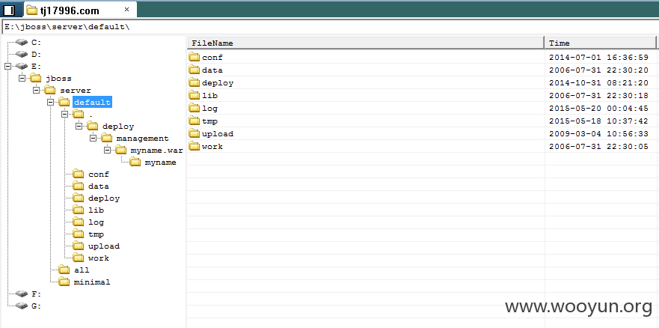
Task: Collapse the jboss tree node
Action: click(x=22, y=78)
